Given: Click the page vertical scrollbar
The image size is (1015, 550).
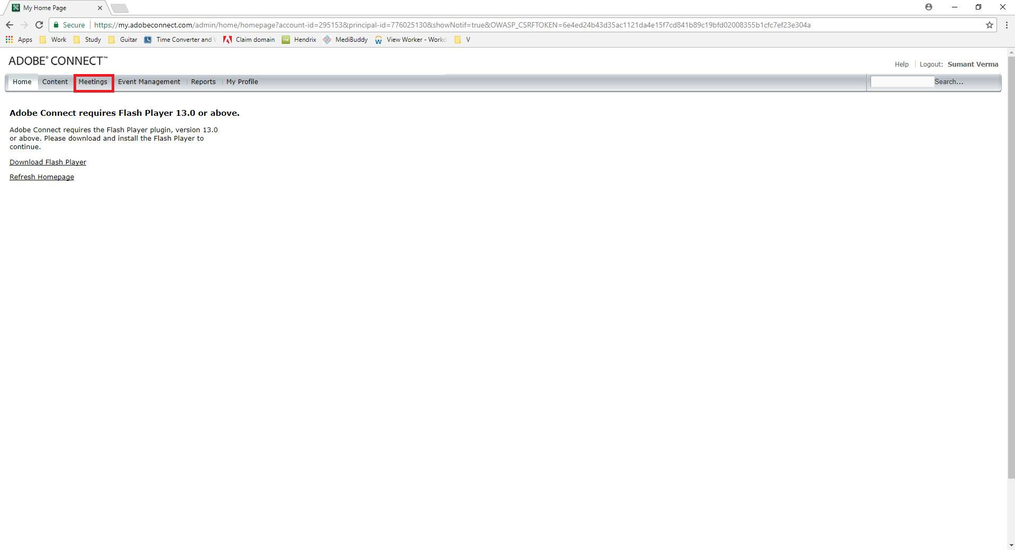Looking at the screenshot, I should [1011, 267].
